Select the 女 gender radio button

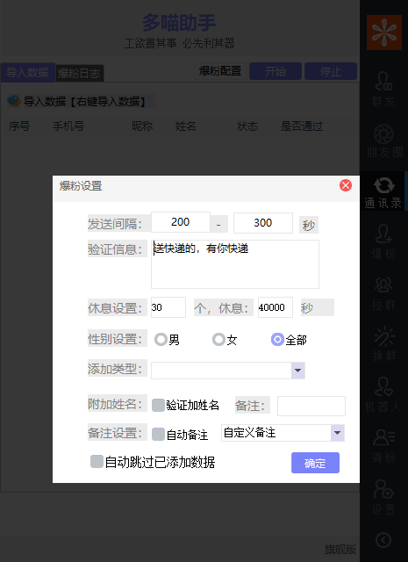pos(218,340)
